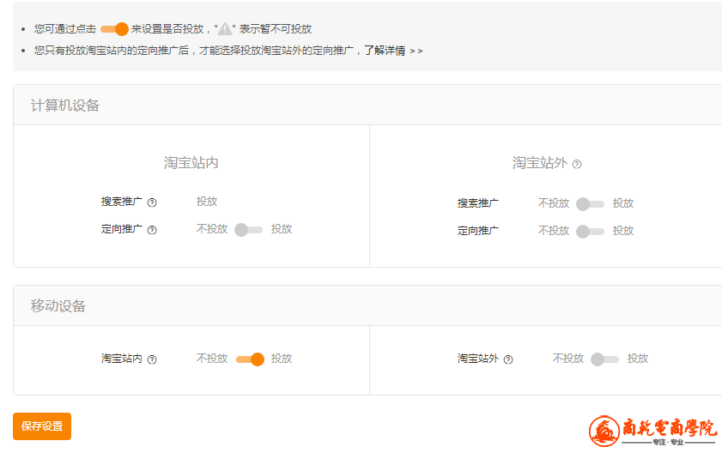Click help icon next to mobile 淘宝站内
This screenshot has height=453, width=722.
click(x=152, y=359)
